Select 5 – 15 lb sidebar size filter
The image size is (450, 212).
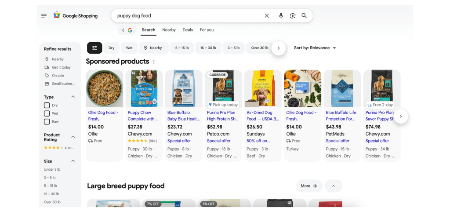(x=50, y=186)
